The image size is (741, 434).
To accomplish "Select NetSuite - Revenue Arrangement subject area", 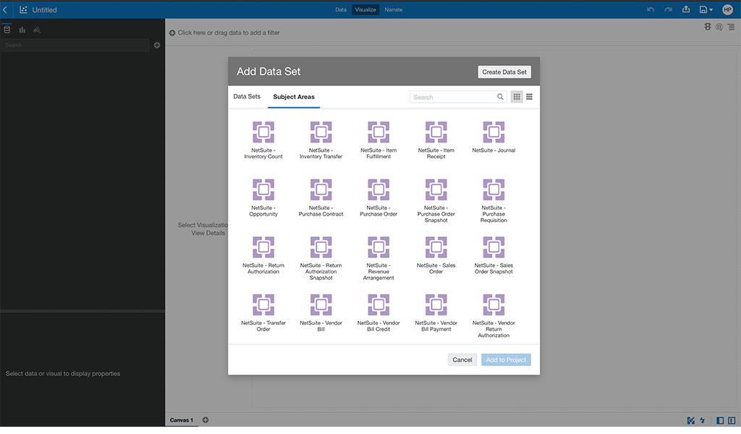I will click(x=378, y=258).
